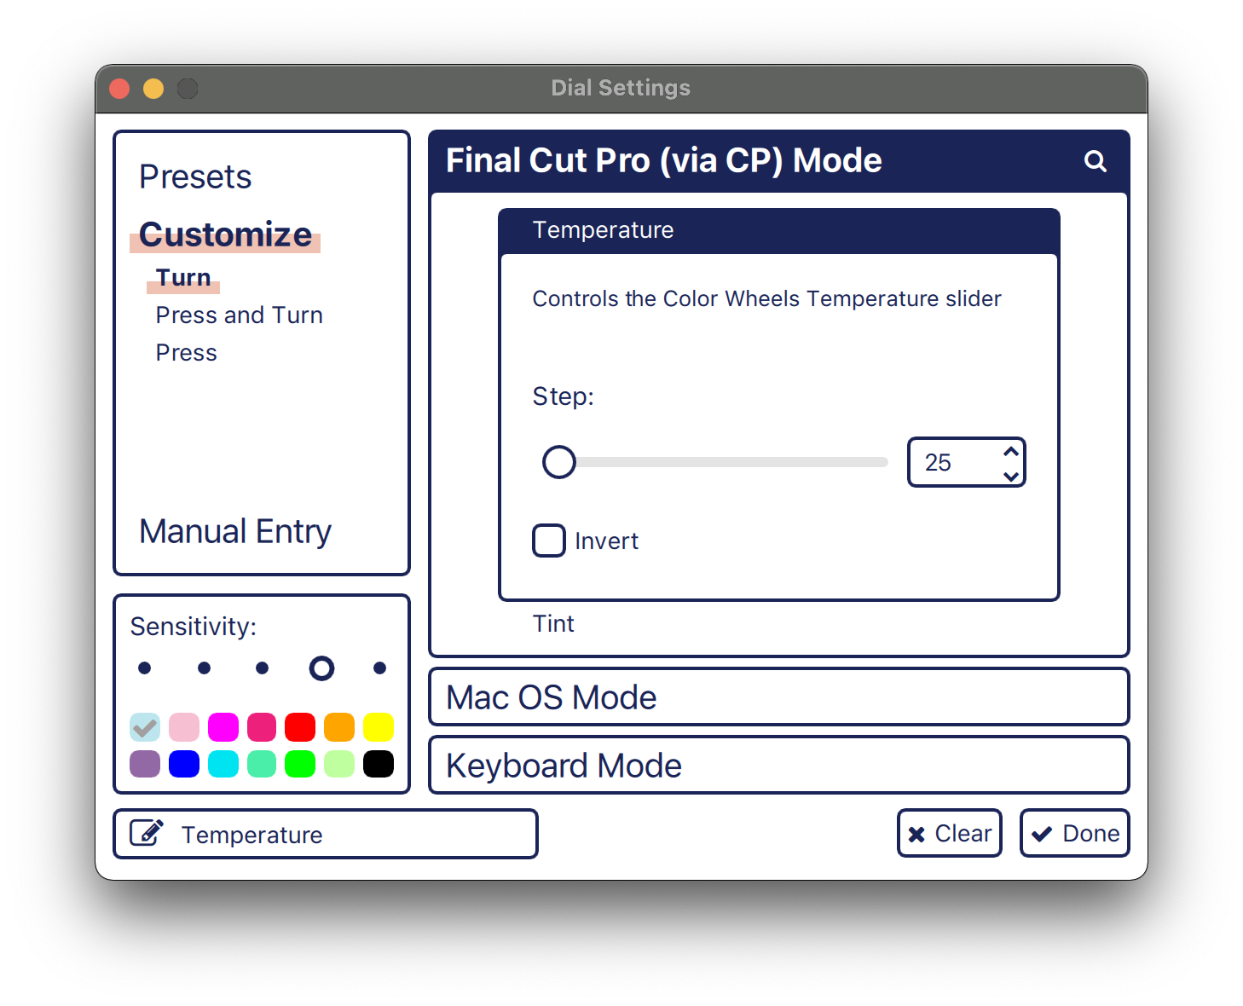Choose the Turn action
The height and width of the screenshot is (1006, 1243).
(x=183, y=278)
